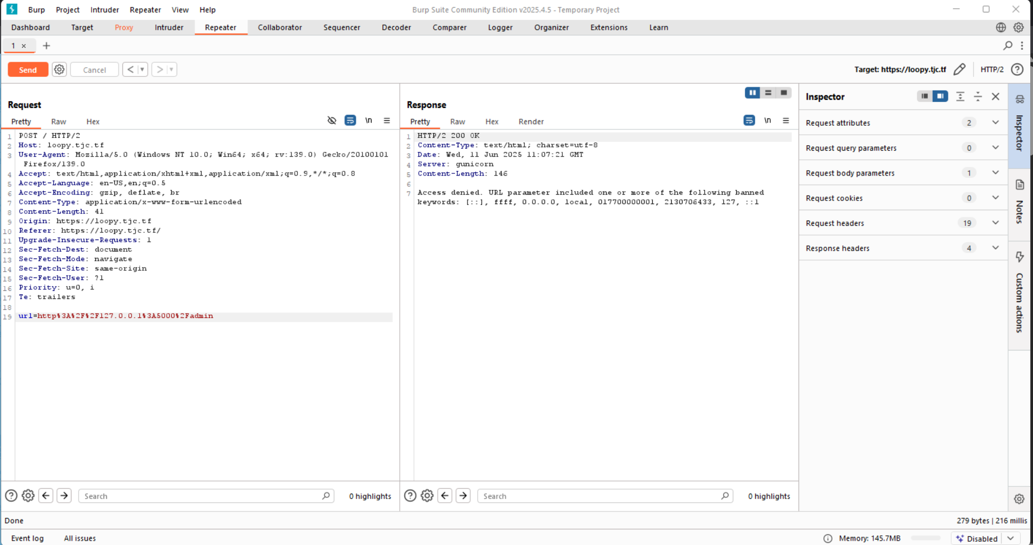Open previous request history dropdown arrow

[x=142, y=69]
